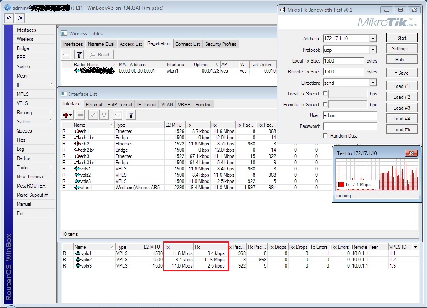
Task: Click the redo arrow in WinBox toolbar
Action: (x=19, y=18)
